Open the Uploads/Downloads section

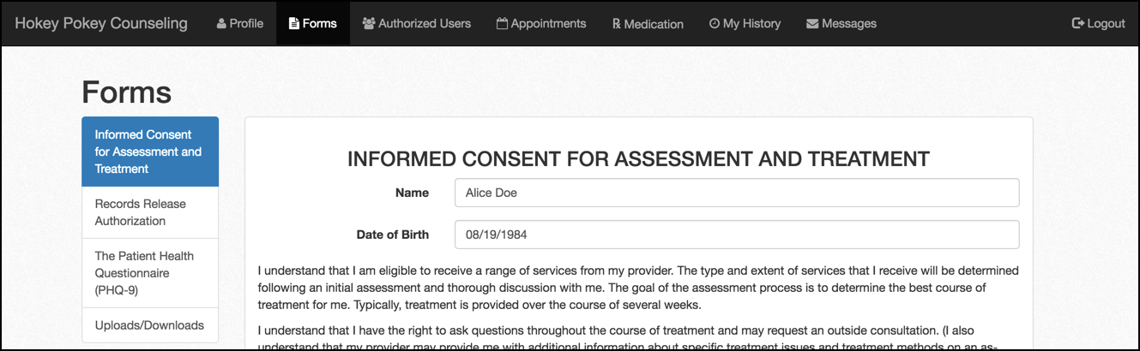click(x=149, y=325)
